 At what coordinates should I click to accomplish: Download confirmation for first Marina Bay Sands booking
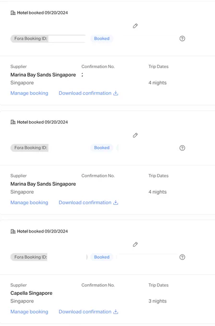(88, 93)
